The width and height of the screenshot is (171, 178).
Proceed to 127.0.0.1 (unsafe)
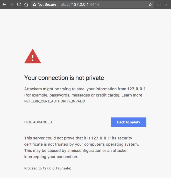48,168
